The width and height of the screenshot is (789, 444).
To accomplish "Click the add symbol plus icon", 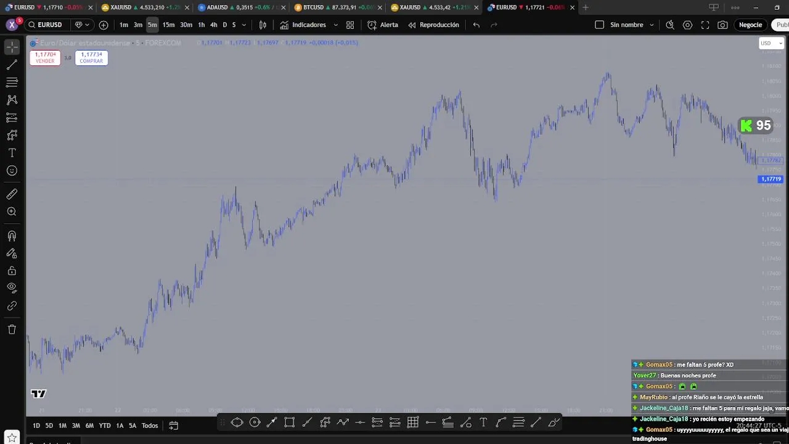I will pos(104,25).
